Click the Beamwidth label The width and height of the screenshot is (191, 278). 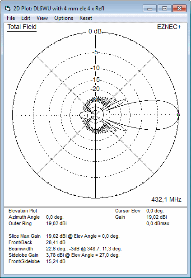(x=21, y=249)
